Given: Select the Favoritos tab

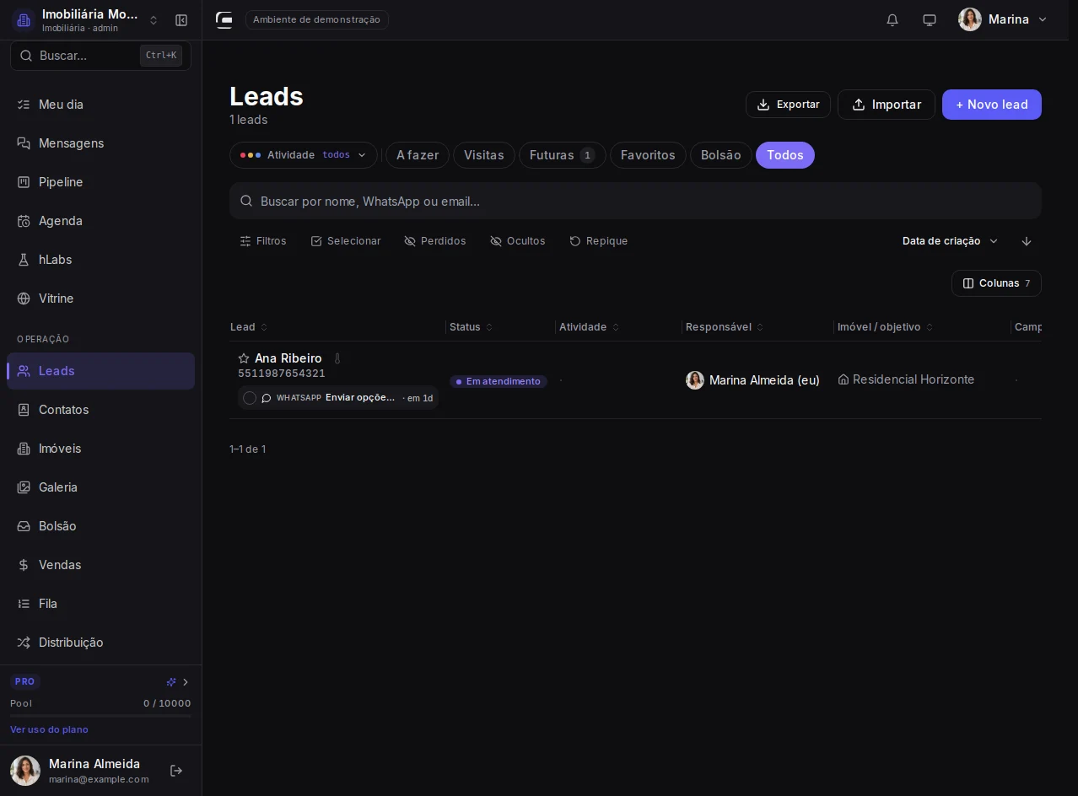Looking at the screenshot, I should tap(648, 155).
